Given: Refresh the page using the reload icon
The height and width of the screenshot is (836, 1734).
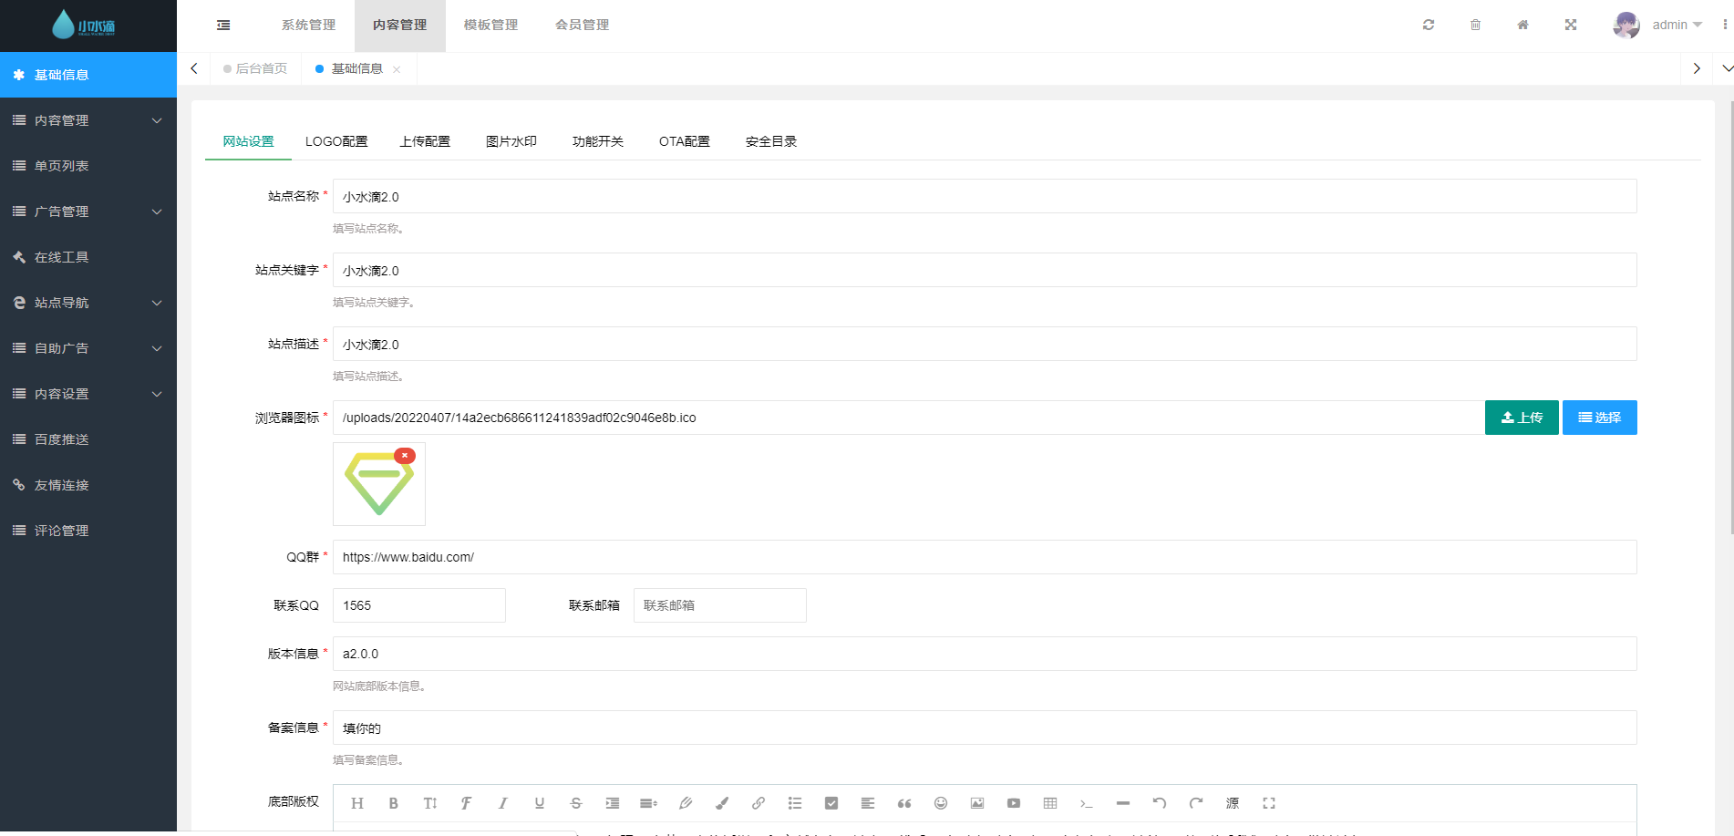Looking at the screenshot, I should pyautogui.click(x=1428, y=25).
